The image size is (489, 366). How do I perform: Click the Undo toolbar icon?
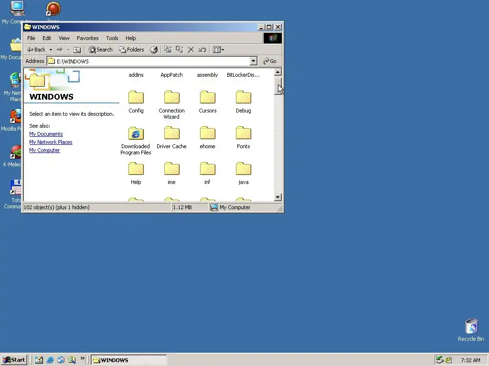(x=202, y=50)
